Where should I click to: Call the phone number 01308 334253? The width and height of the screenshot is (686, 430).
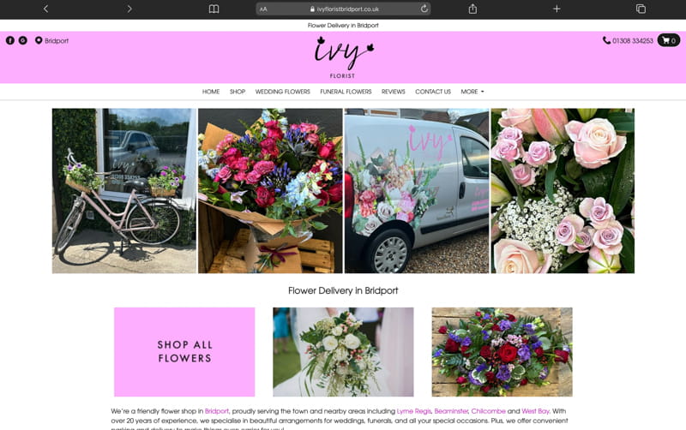[633, 40]
